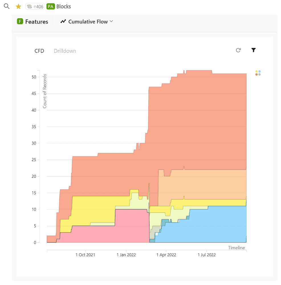The width and height of the screenshot is (281, 285).
Task: Click the search magnifier icon
Action: 6,6
